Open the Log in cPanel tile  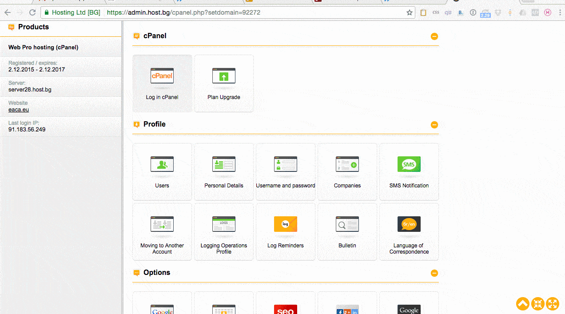[162, 83]
